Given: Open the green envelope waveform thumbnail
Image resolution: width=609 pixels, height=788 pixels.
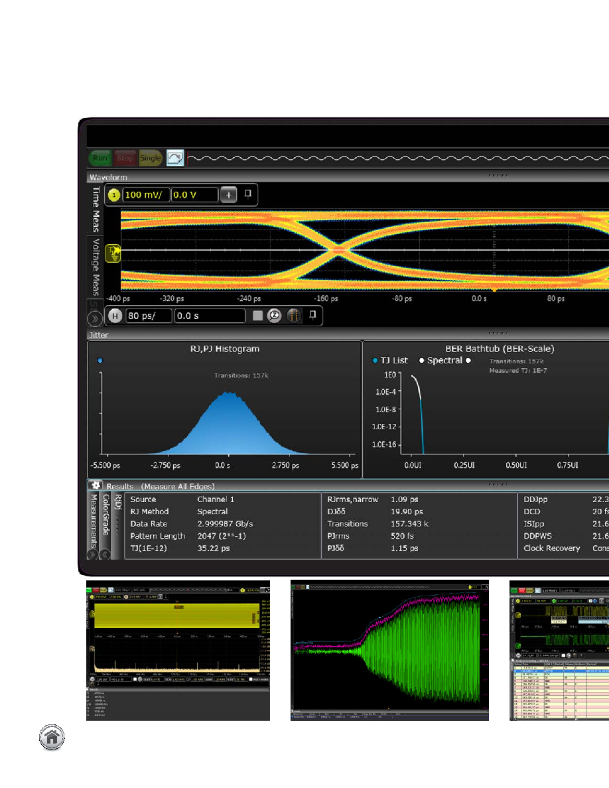Looking at the screenshot, I should pos(389,650).
